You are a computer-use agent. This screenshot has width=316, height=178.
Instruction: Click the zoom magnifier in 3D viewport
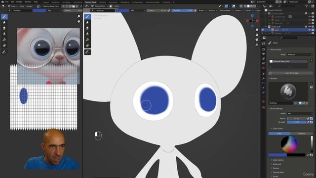click(x=257, y=30)
